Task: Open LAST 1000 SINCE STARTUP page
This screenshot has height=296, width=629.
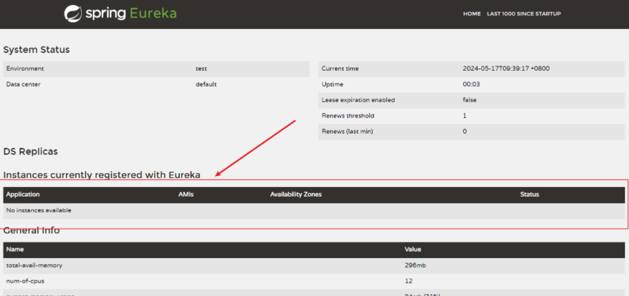Action: point(523,14)
